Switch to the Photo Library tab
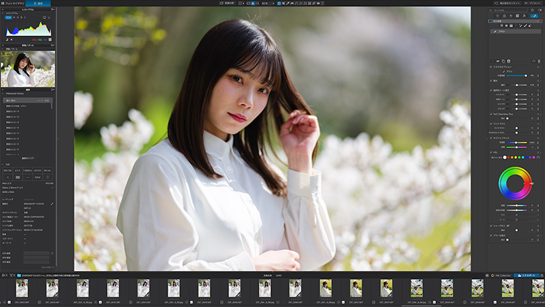545x307 pixels. [12, 3]
